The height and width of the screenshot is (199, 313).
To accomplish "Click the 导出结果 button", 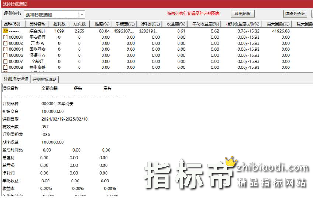I will click(243, 14).
